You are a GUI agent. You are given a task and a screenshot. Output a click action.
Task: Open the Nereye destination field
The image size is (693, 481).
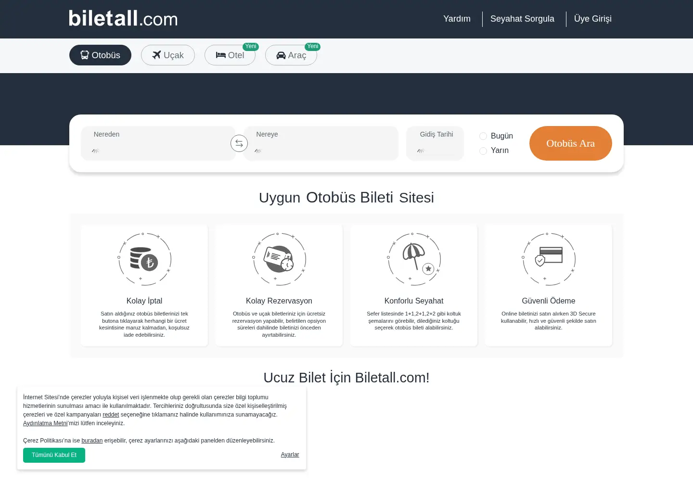coord(321,143)
